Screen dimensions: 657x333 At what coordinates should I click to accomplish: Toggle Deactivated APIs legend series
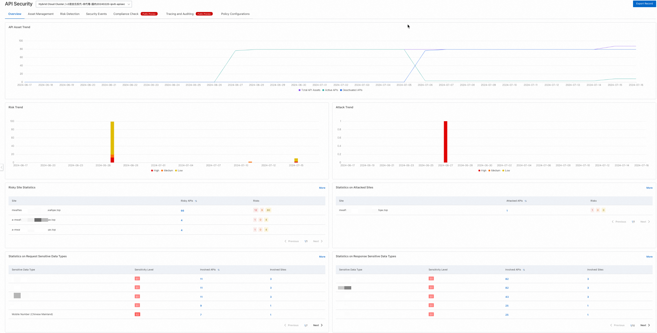(351, 90)
